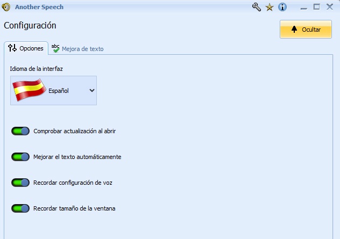
Task: Close the Another Speech window
Action: [330, 7]
